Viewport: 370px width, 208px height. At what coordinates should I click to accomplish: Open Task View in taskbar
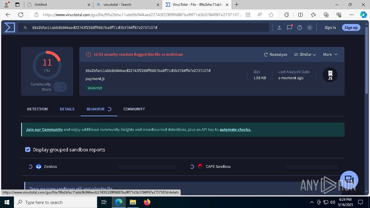point(104,202)
